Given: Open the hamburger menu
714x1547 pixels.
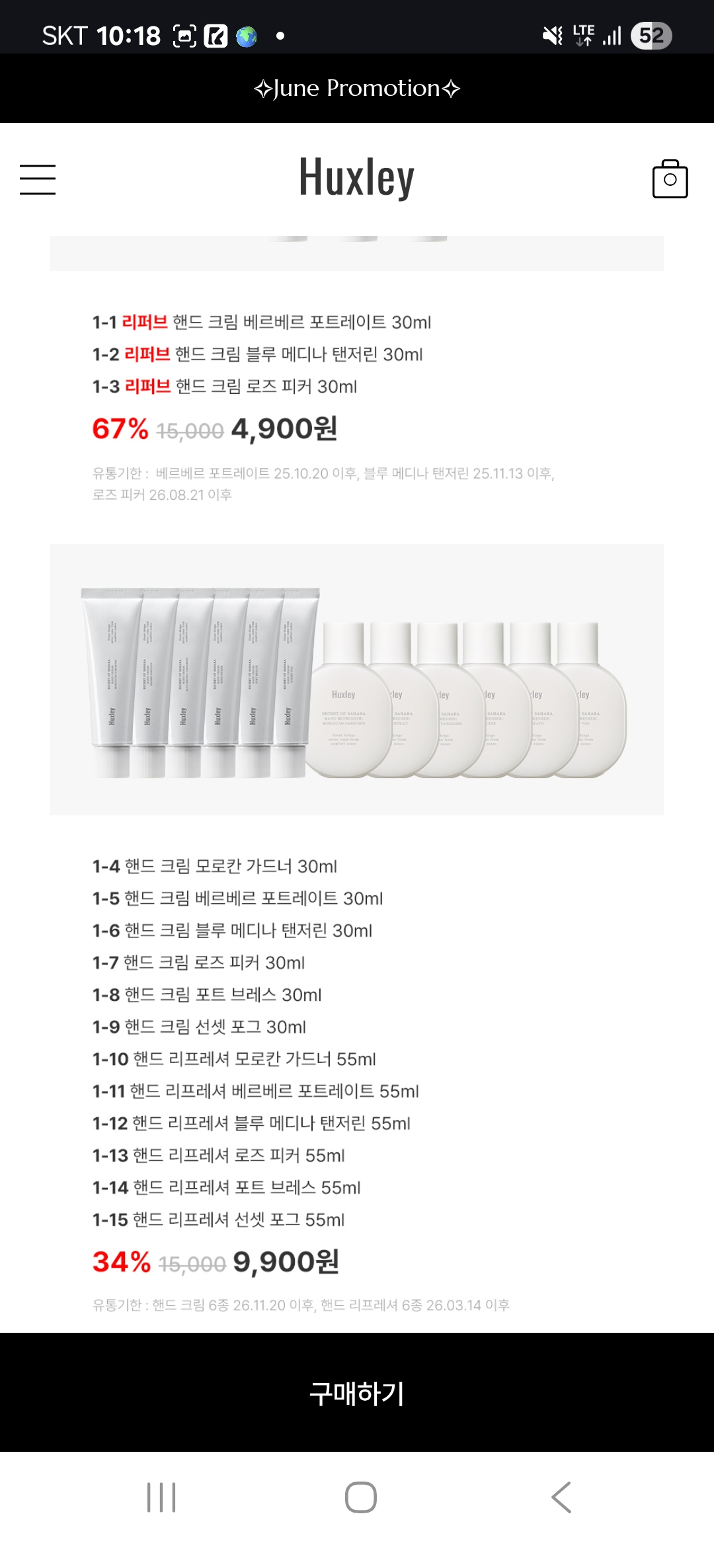Looking at the screenshot, I should point(38,180).
